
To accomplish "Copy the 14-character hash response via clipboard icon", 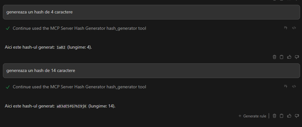I will click(282, 116).
